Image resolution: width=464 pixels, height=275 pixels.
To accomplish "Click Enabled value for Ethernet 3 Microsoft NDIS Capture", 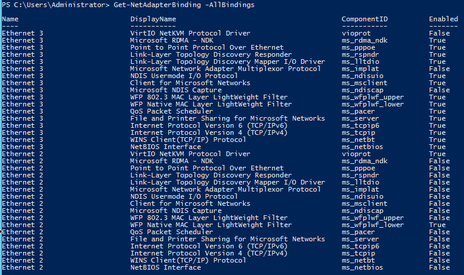I will click(x=439, y=90).
